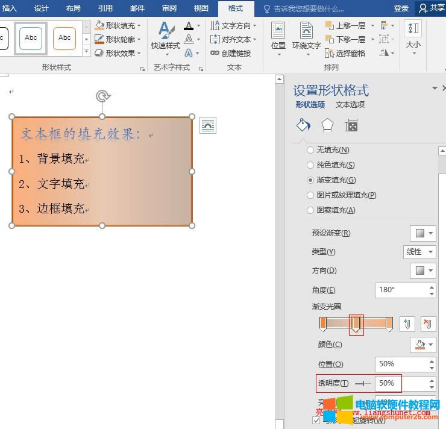The width and height of the screenshot is (446, 429).
Task: Select the middle gradient stop on slider
Action: pyautogui.click(x=356, y=324)
